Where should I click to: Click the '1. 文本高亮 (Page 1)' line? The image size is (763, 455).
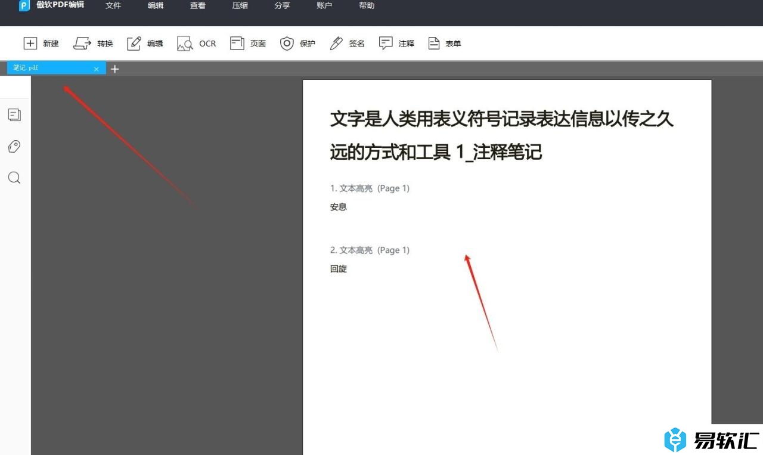coord(370,188)
